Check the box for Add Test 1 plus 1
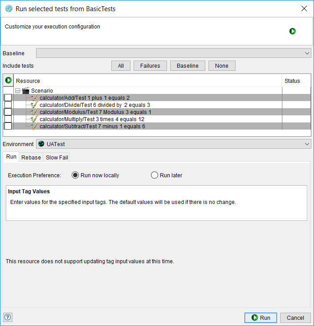314x326 pixels. tap(8, 98)
